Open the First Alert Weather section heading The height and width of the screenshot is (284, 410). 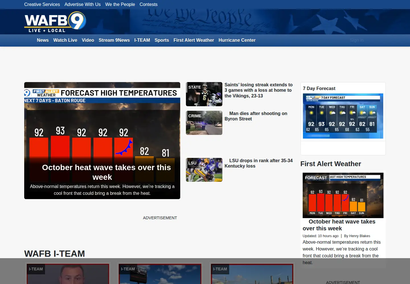pos(331,164)
